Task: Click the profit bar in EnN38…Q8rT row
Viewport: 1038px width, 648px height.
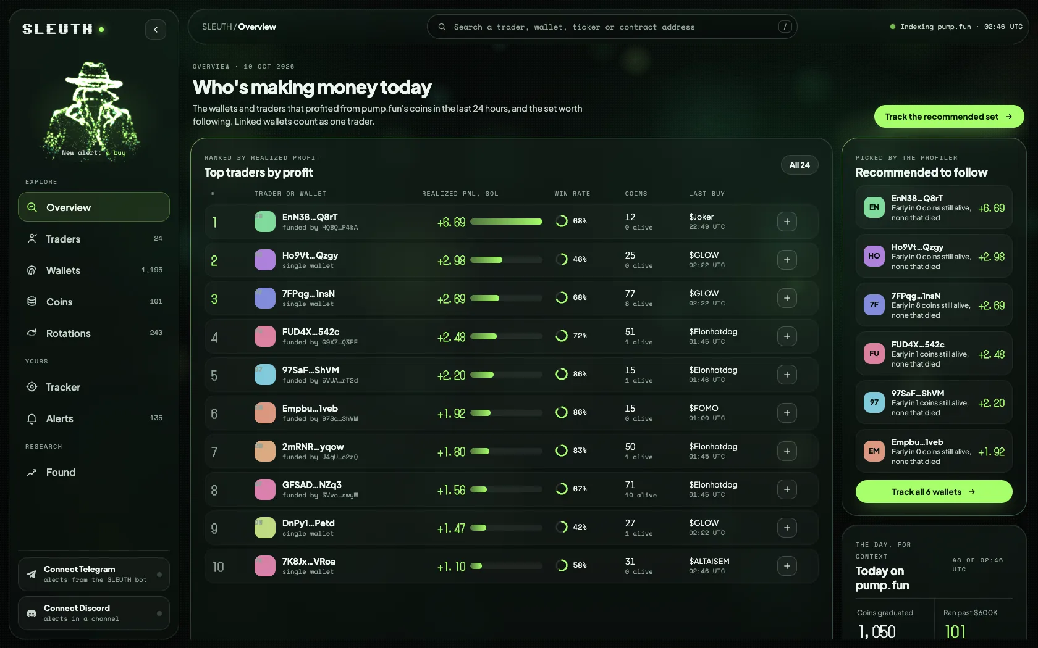Action: 506,222
